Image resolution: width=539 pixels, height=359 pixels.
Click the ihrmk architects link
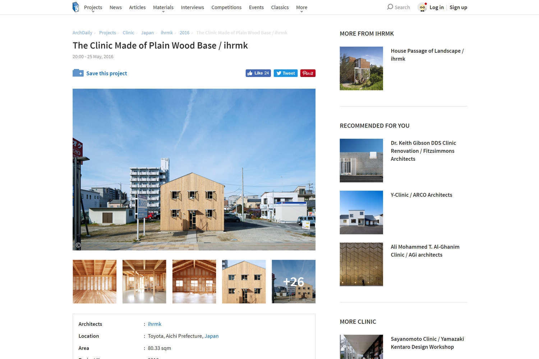tap(155, 324)
